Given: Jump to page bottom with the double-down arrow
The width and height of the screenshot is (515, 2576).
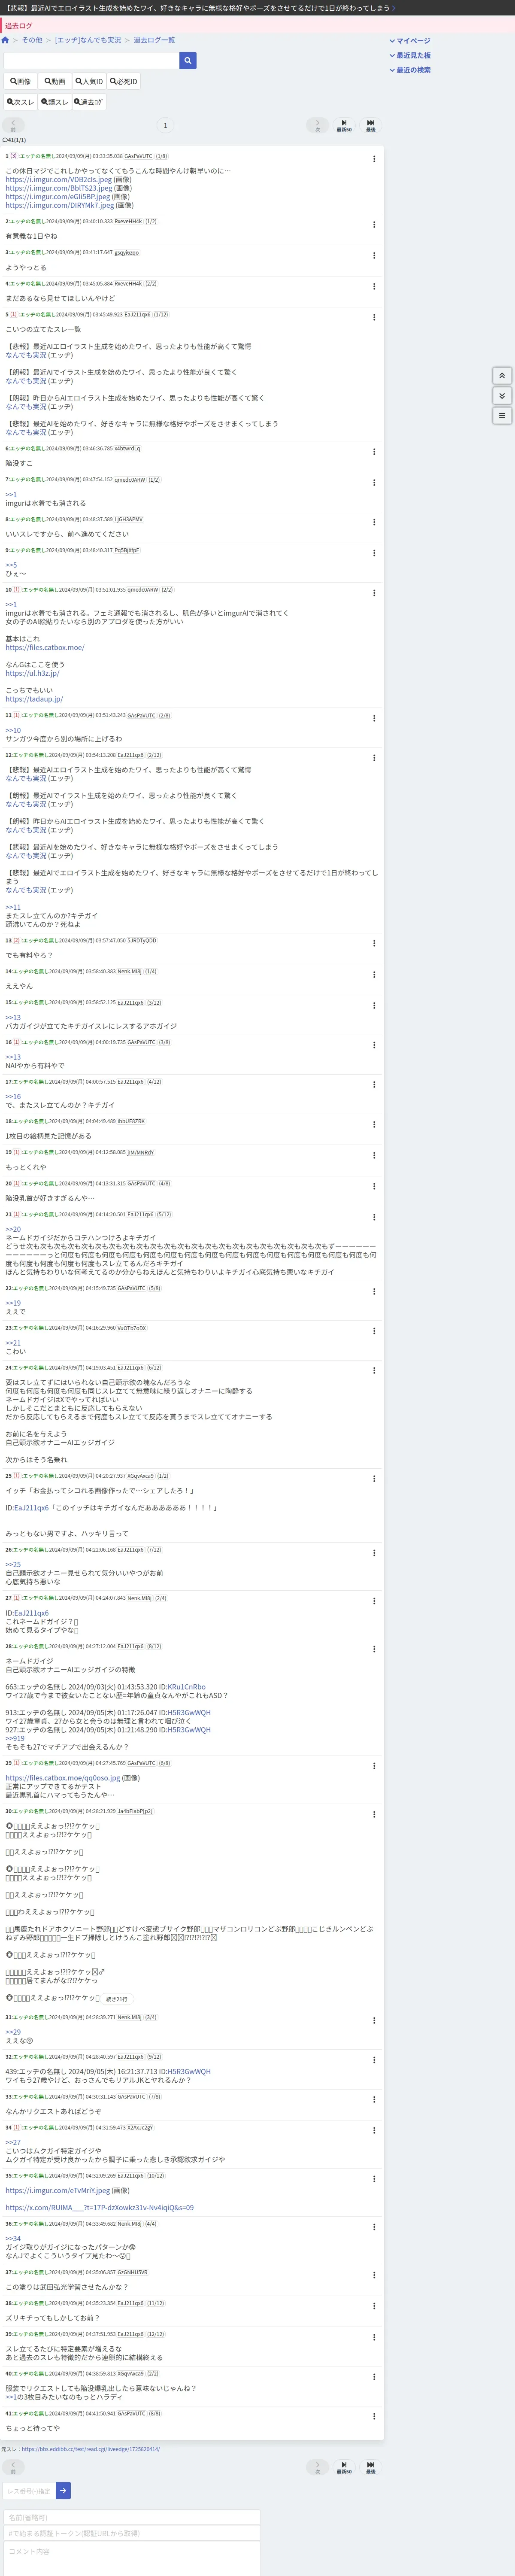Looking at the screenshot, I should pos(503,396).
